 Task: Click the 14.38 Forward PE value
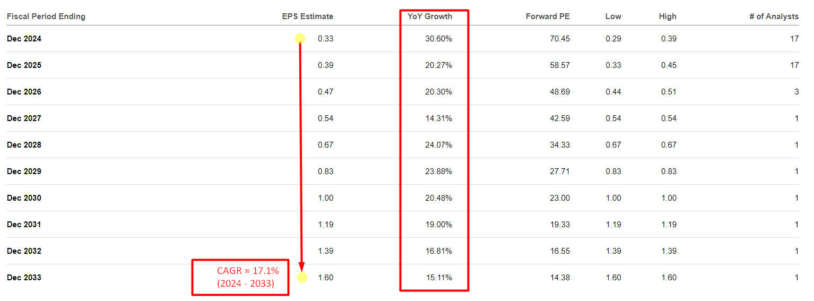(560, 278)
